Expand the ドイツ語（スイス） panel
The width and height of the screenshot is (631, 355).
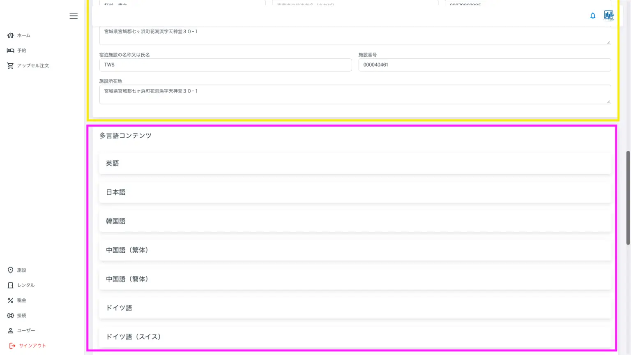click(355, 337)
